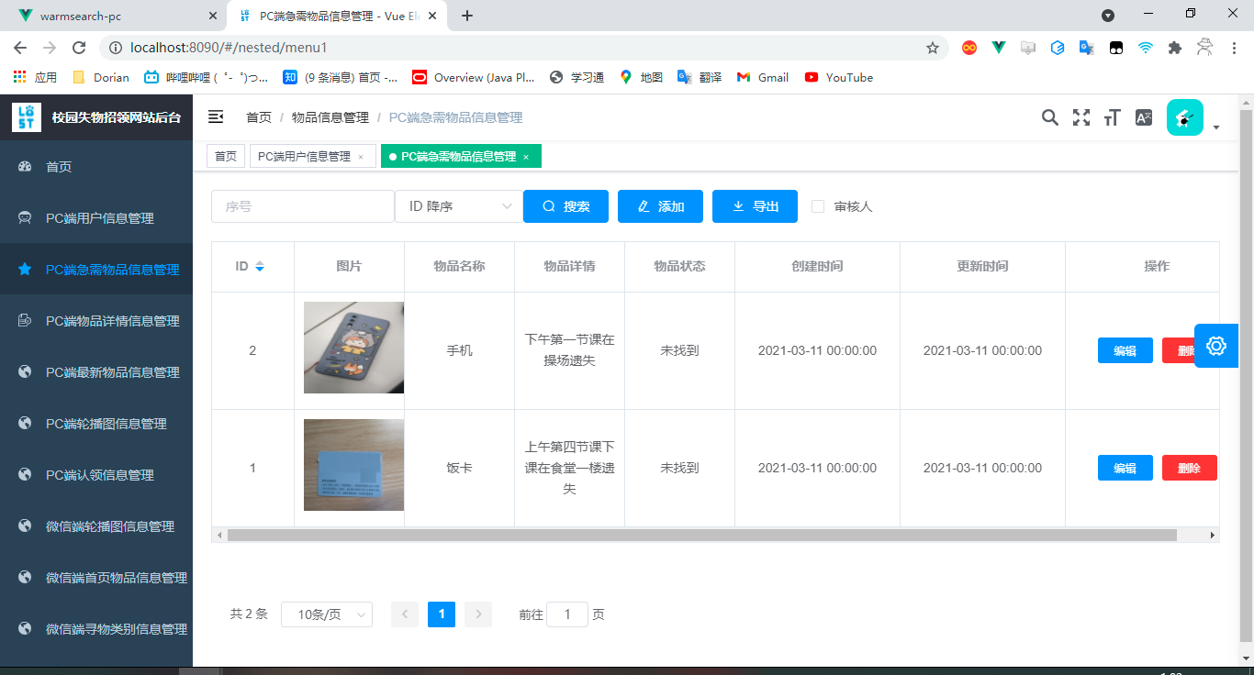The image size is (1254, 675).
Task: Open PC端认领信息管理 sidebar menu
Action: pos(96,475)
